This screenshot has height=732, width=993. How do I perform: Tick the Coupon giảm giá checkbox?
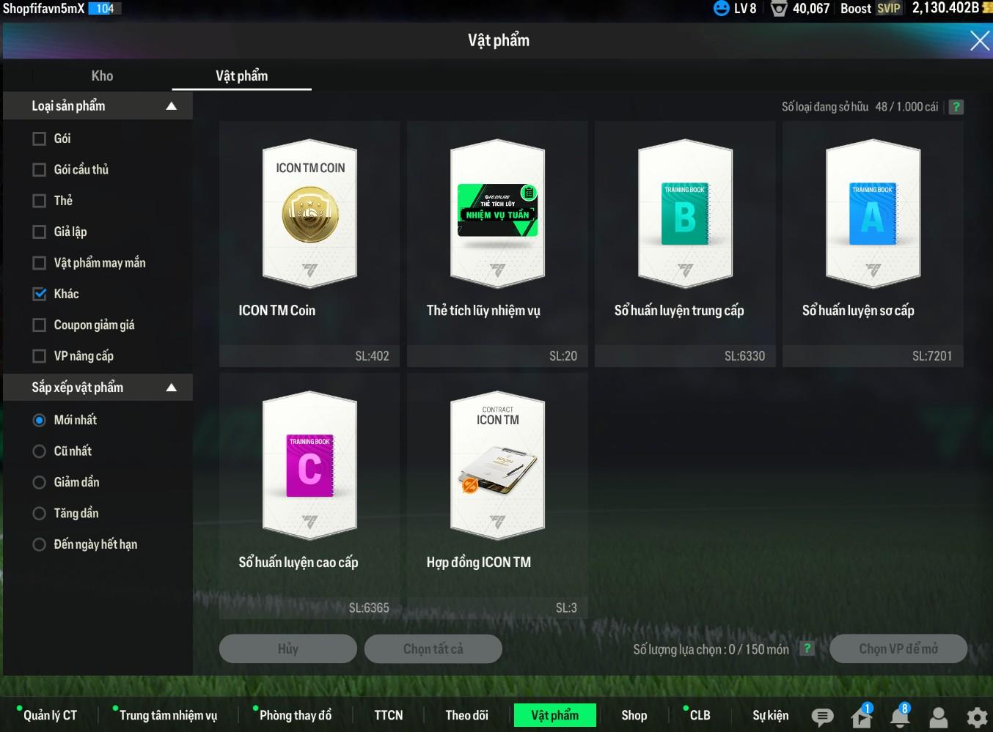[40, 325]
